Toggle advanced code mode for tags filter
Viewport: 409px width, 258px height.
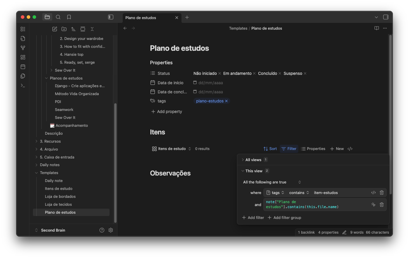coord(373,193)
